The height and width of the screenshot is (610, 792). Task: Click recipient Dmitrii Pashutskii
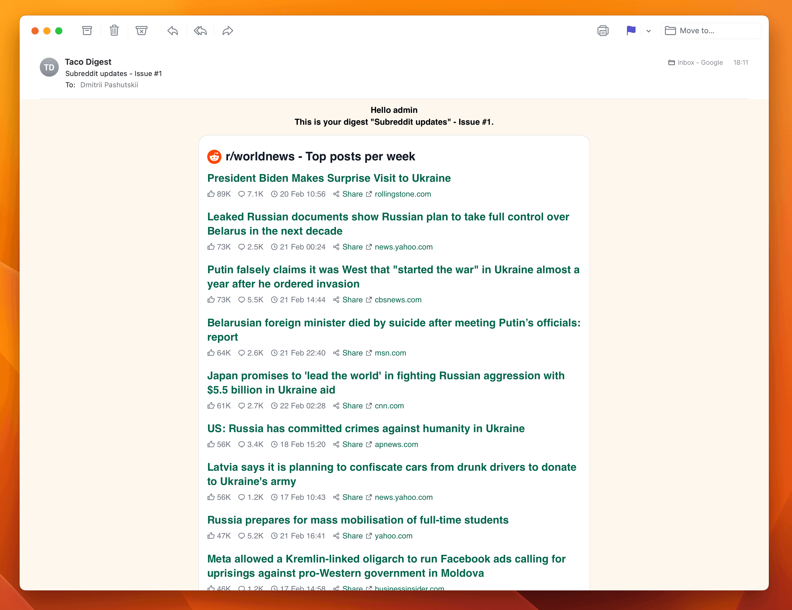(x=109, y=85)
